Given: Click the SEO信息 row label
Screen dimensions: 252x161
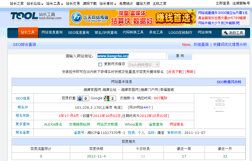Looking at the screenshot, I should 23,98.
